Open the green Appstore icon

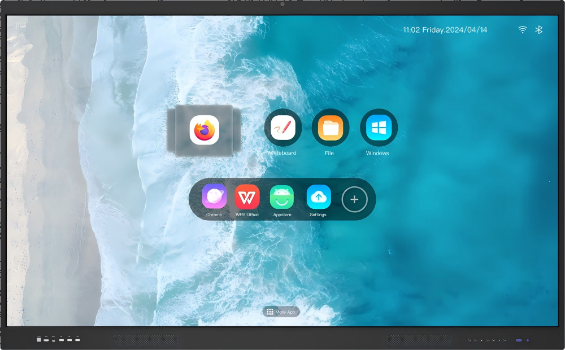[282, 197]
